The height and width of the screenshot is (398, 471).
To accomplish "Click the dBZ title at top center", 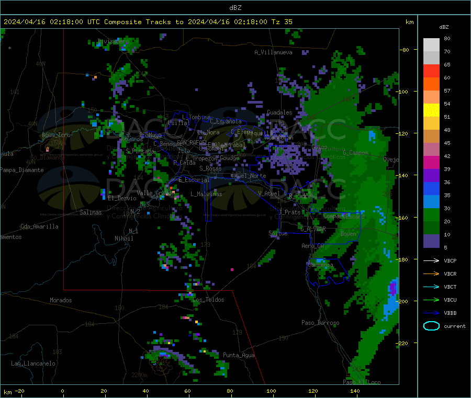I will click(x=235, y=8).
